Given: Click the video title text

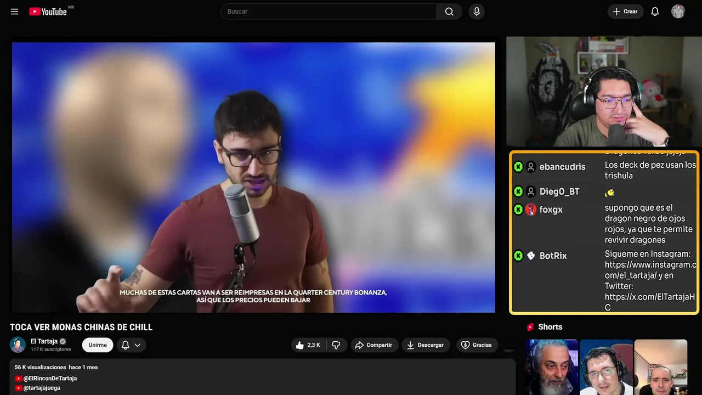Looking at the screenshot, I should 81,327.
